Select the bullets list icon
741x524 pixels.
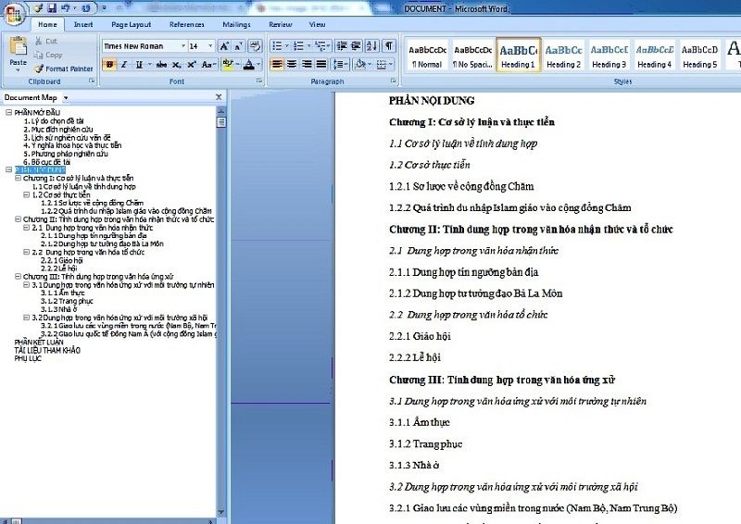(x=278, y=45)
